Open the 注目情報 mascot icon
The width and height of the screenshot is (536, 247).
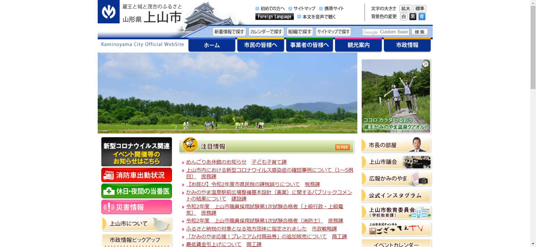[190, 145]
